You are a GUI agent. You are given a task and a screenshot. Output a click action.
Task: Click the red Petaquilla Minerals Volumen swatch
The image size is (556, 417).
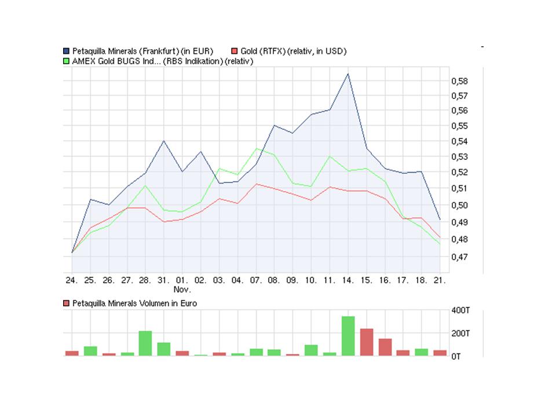(66, 303)
